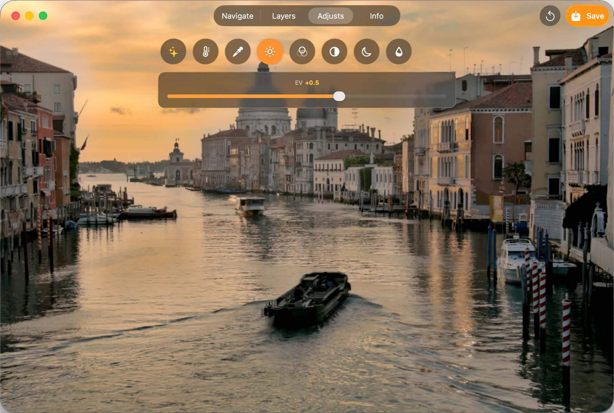This screenshot has height=413, width=614.
Task: Select the droplet saturation adjustment
Action: click(399, 52)
